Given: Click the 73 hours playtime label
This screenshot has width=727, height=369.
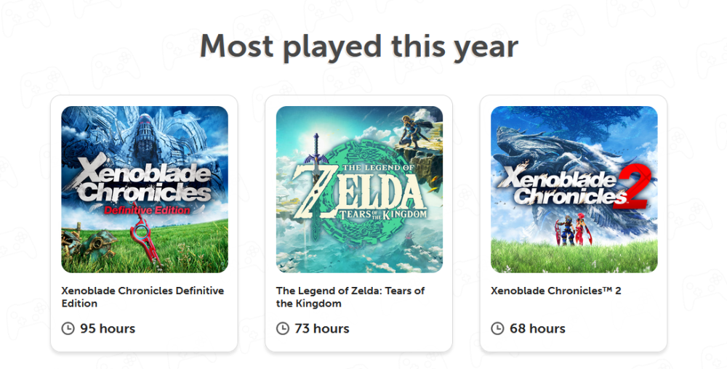Looking at the screenshot, I should pyautogui.click(x=322, y=328).
